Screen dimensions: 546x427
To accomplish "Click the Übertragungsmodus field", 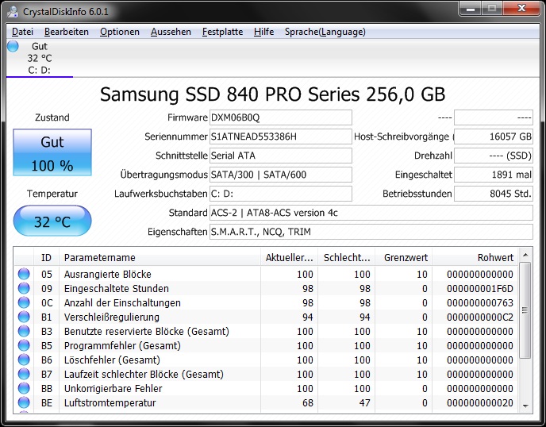I will (281, 175).
